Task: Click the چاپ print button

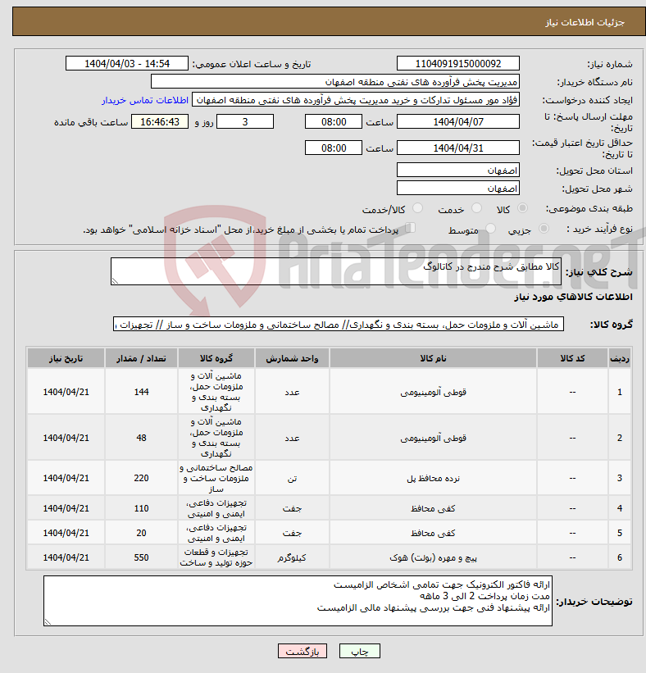Action: (x=360, y=651)
